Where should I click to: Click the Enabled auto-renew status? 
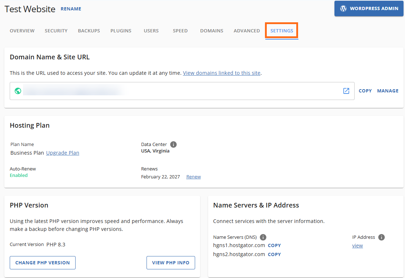[x=19, y=175]
